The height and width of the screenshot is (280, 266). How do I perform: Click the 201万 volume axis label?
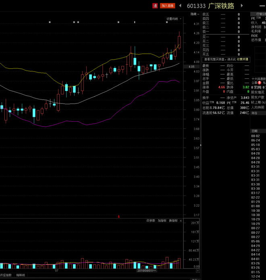click(195, 223)
